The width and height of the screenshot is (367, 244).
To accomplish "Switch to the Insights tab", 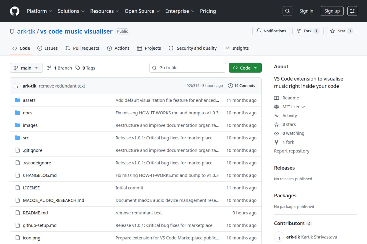I will point(237,48).
